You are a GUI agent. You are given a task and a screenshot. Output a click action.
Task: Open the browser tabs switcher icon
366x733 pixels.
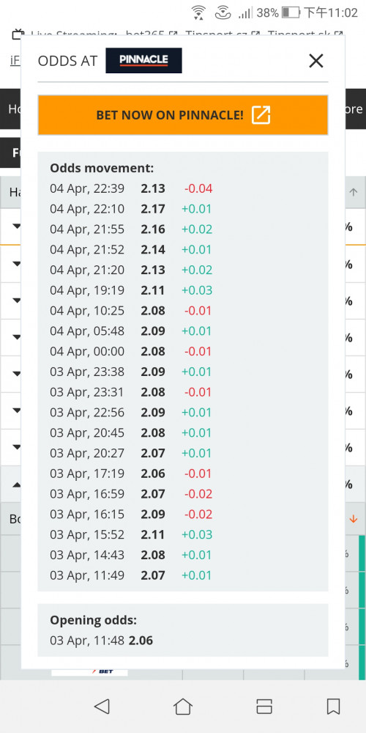tap(264, 707)
